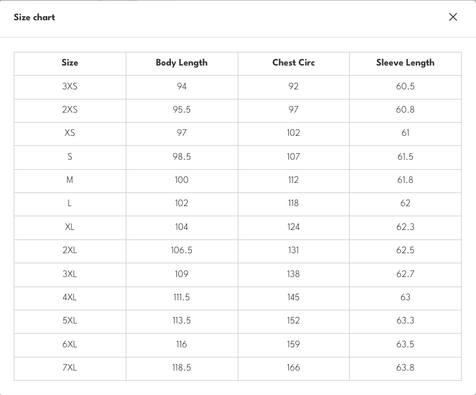476x395 pixels.
Task: Select the XS size row label
Action: [x=70, y=133]
